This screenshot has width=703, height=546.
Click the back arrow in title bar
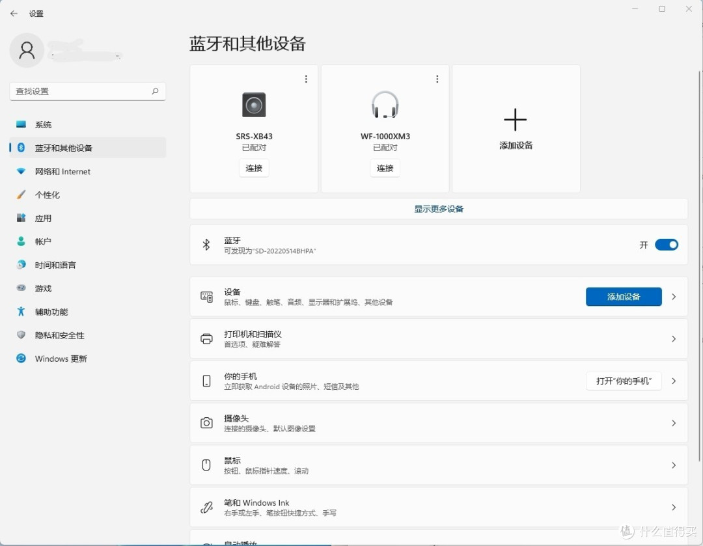pos(14,14)
